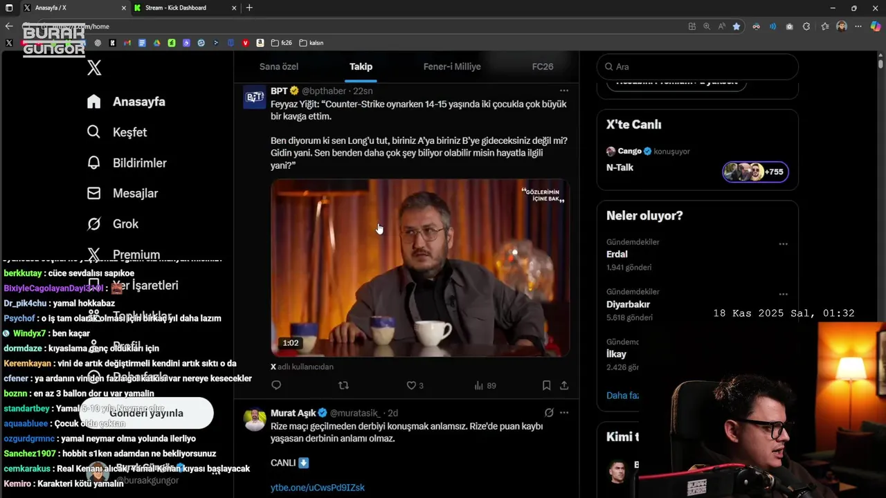Open Murat Aşık post's more options

(564, 412)
